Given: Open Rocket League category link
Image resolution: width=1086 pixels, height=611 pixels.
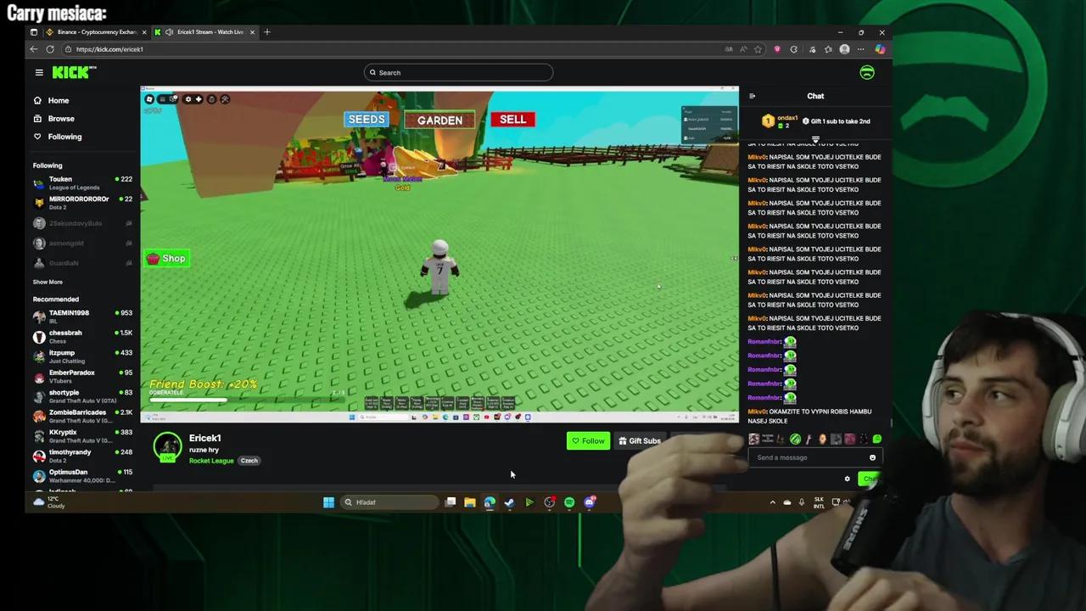Looking at the screenshot, I should [x=211, y=461].
